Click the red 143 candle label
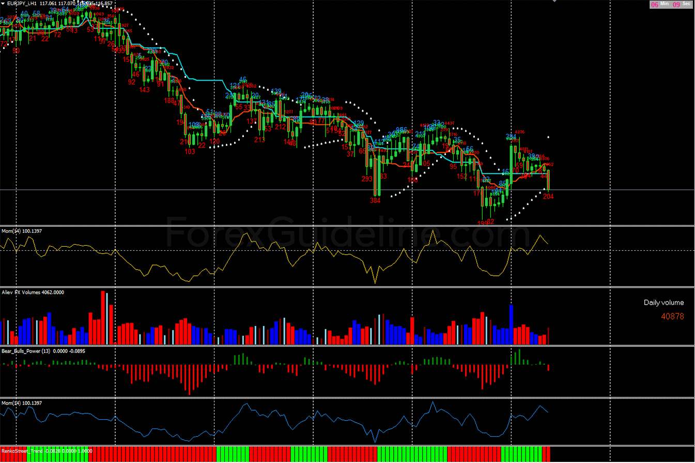This screenshot has height=463, width=695. tap(145, 90)
